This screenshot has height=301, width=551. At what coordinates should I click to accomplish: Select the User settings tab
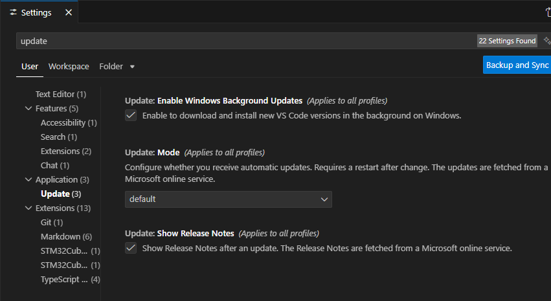(x=30, y=66)
